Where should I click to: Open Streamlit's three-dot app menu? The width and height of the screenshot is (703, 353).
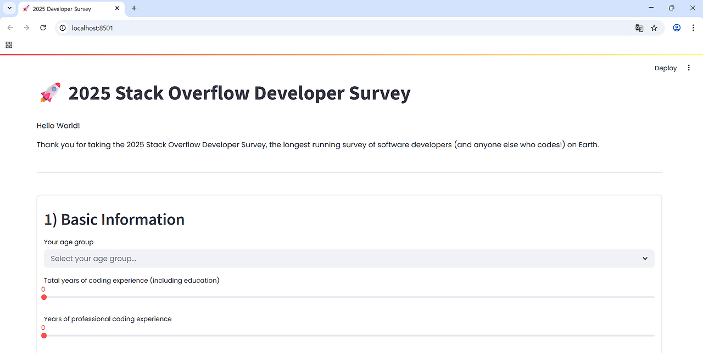689,68
